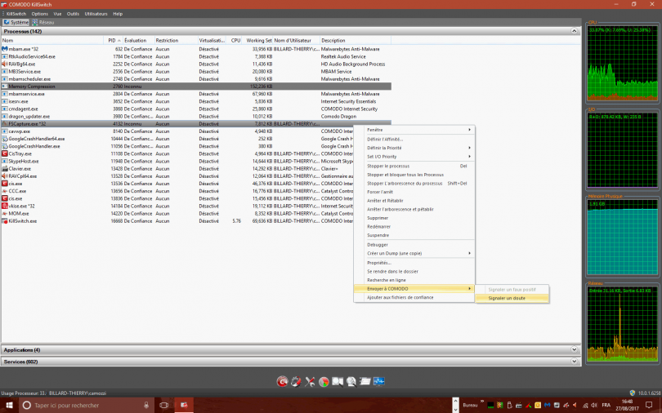The width and height of the screenshot is (662, 413).
Task: Sort by the PID column header
Action: 113,41
